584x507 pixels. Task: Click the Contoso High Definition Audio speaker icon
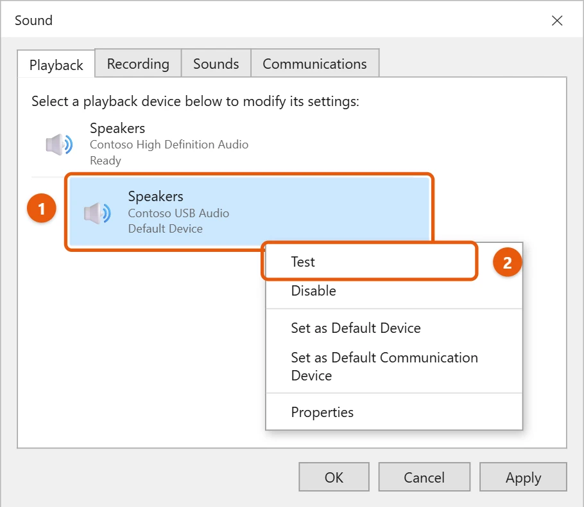(x=59, y=145)
